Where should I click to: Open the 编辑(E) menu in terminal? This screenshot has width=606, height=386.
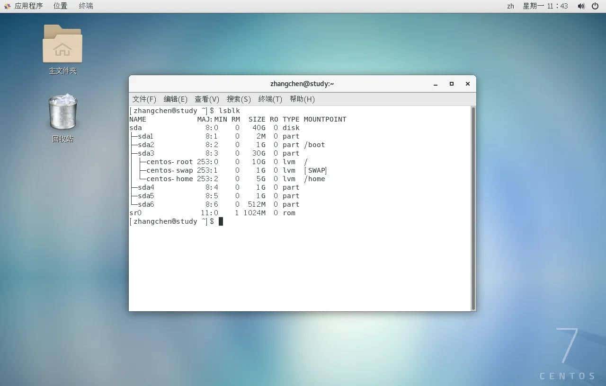[x=176, y=99]
